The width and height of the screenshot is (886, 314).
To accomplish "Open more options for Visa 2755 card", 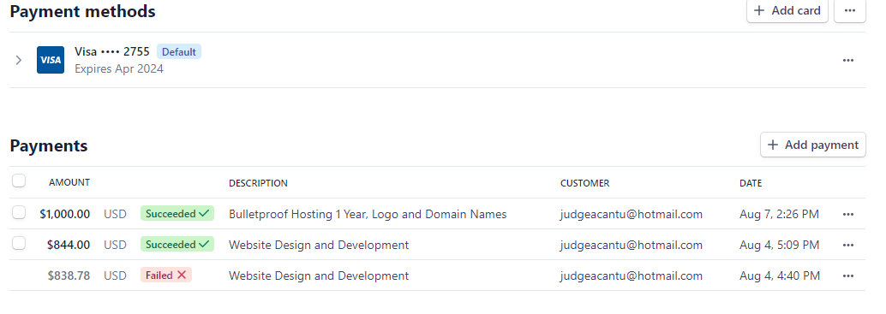I will pos(847,61).
